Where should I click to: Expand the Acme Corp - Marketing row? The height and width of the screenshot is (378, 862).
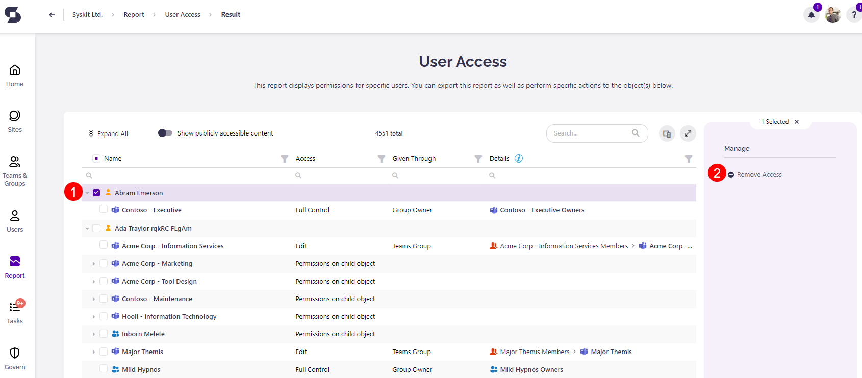pos(94,264)
